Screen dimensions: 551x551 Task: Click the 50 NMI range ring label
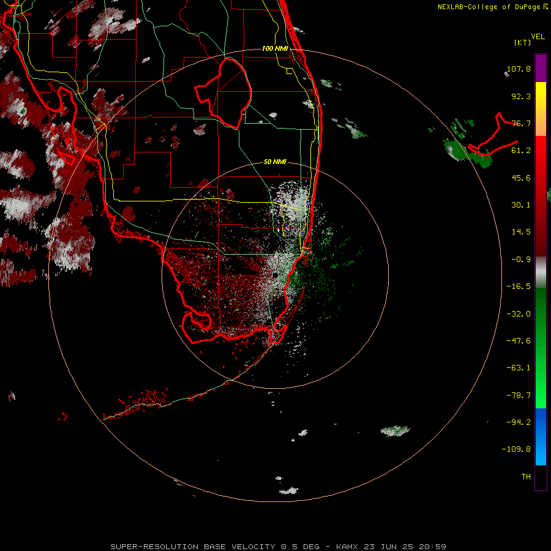click(x=275, y=162)
